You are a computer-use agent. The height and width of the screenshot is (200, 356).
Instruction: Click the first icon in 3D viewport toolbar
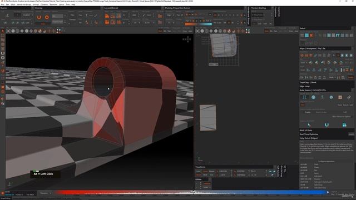coord(9,31)
